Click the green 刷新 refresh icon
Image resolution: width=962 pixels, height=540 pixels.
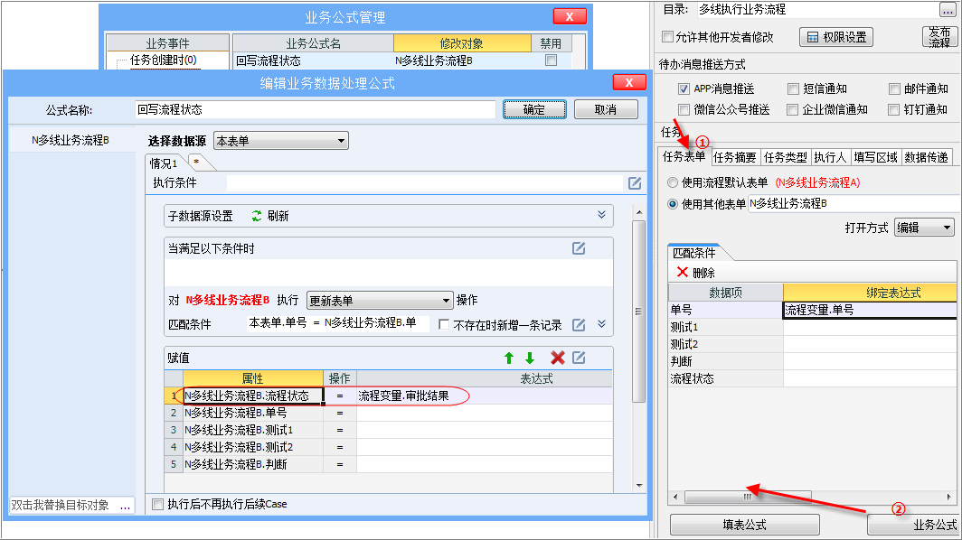coord(257,216)
